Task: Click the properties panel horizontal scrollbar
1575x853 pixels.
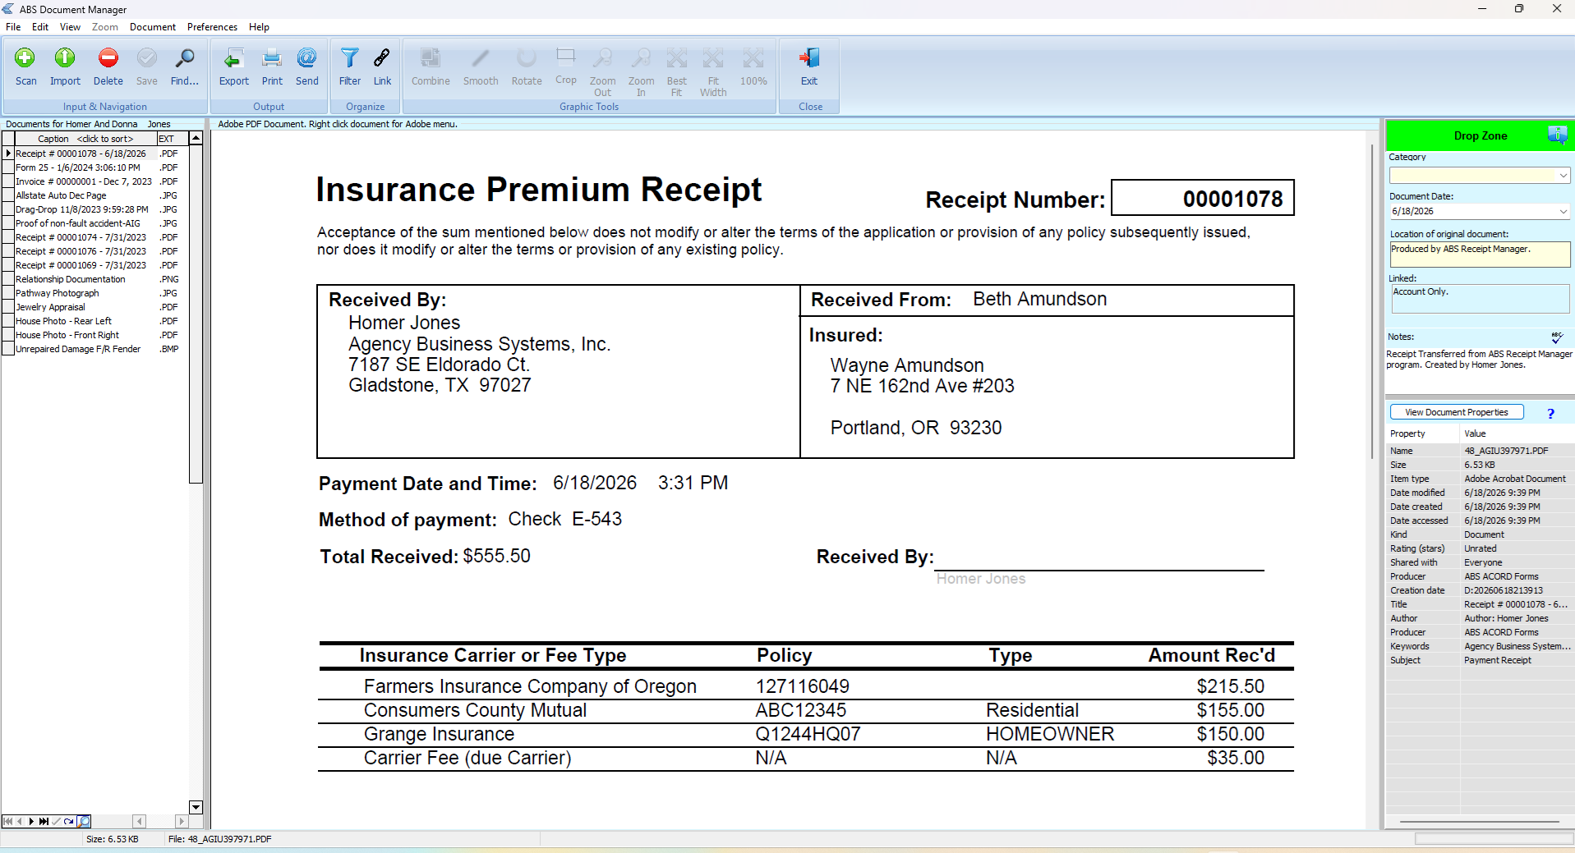Action: pos(1479,822)
